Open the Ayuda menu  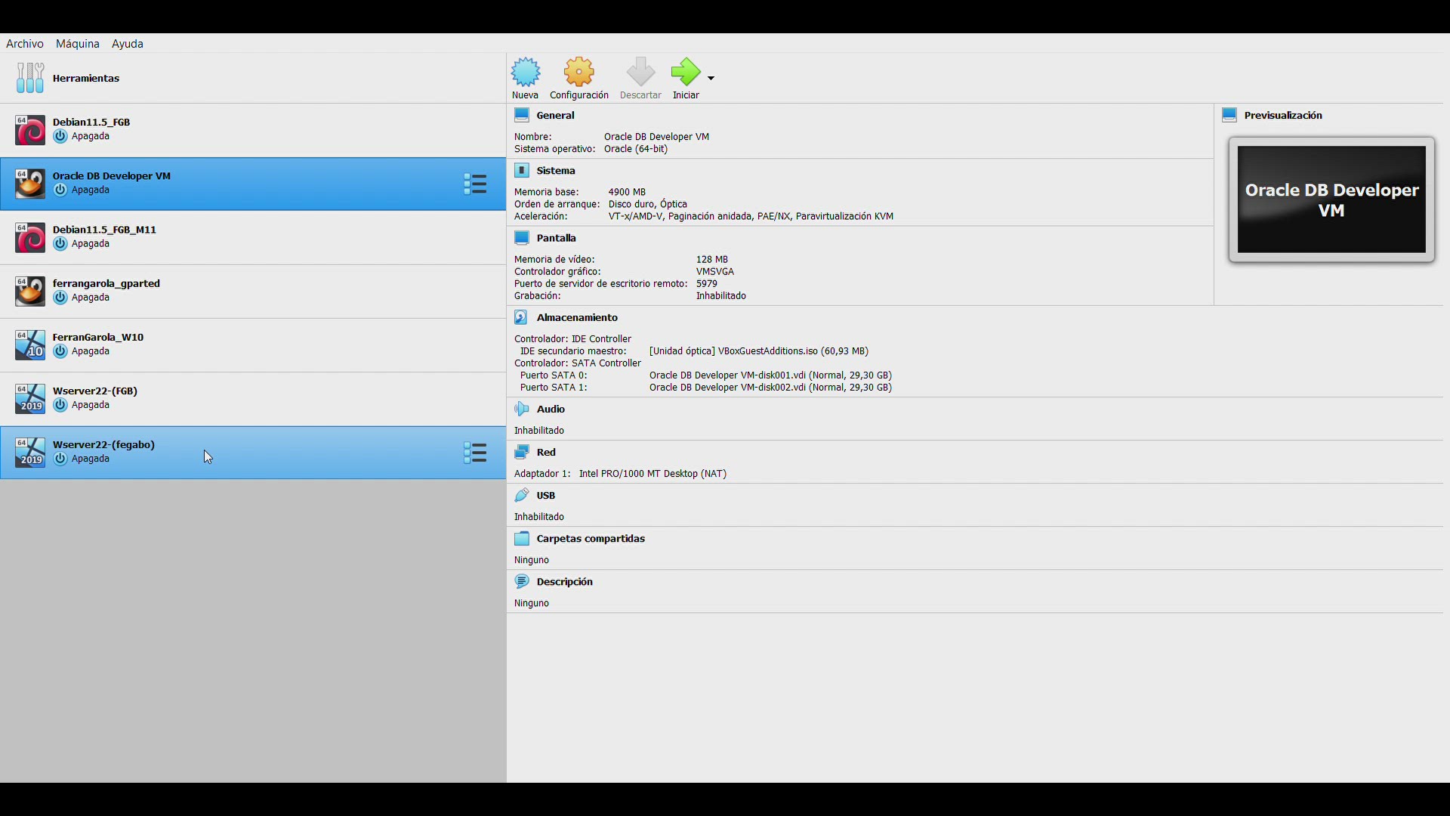(x=128, y=44)
